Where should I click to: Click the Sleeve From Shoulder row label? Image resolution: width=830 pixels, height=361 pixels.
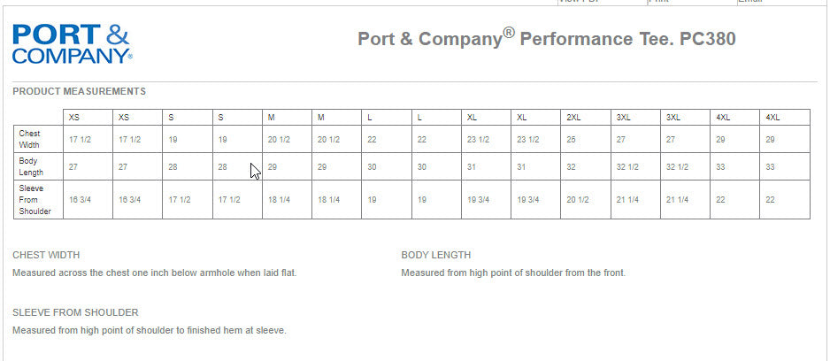pos(35,200)
